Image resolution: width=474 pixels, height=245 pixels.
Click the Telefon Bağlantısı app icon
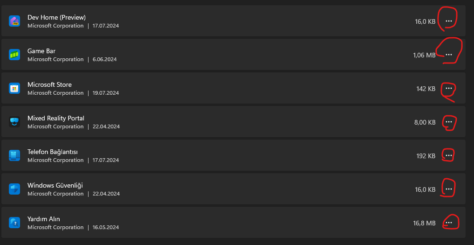[14, 155]
